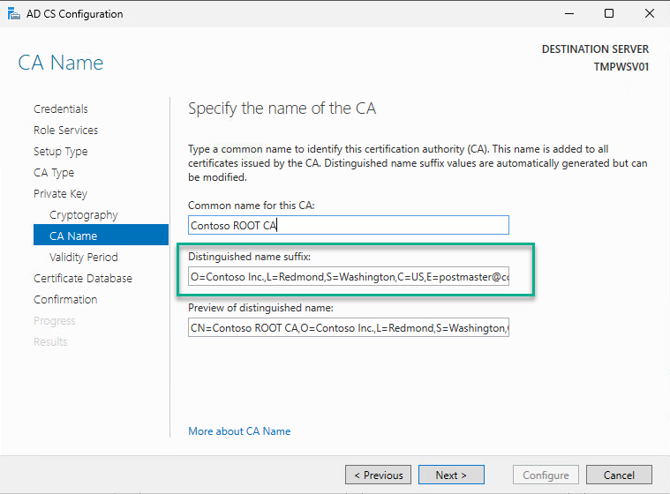Open the Certificate Database step
Screen dimensions: 670x494
point(83,279)
